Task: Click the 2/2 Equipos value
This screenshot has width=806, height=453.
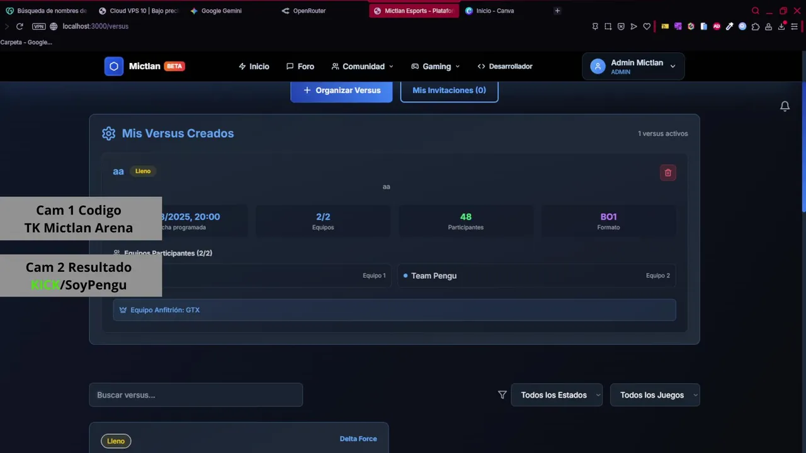Action: (323, 216)
